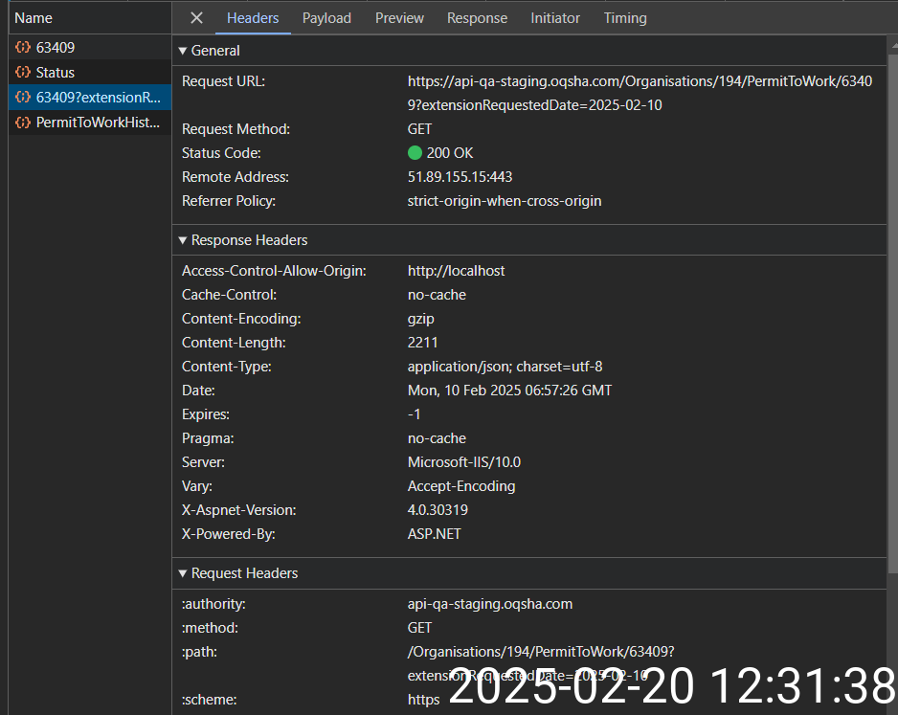This screenshot has height=715, width=898.
Task: Click JSON icon beside PermitToWorkHist request
Action: pyautogui.click(x=22, y=123)
